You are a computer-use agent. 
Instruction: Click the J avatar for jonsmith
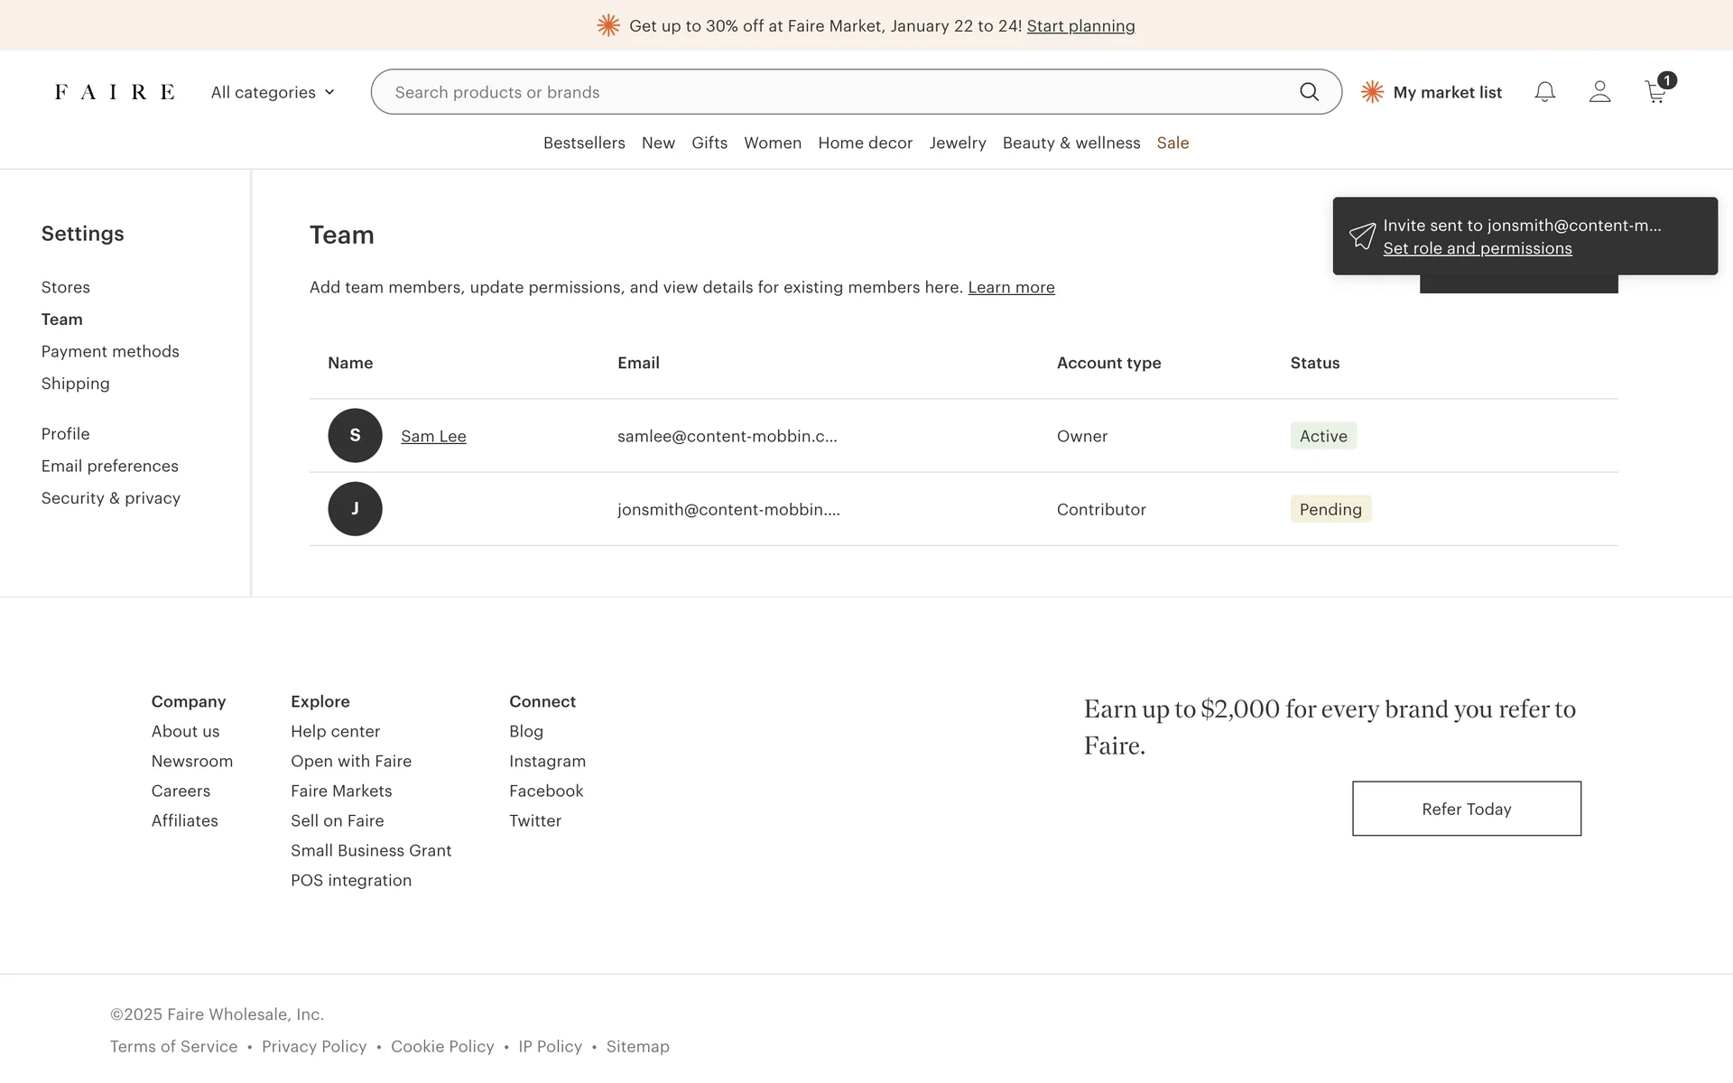pos(355,509)
